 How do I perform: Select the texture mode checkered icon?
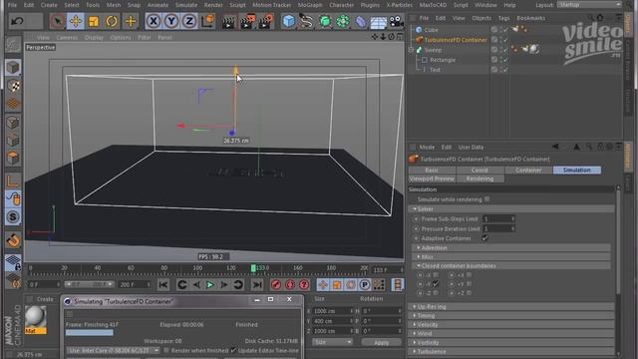point(13,86)
